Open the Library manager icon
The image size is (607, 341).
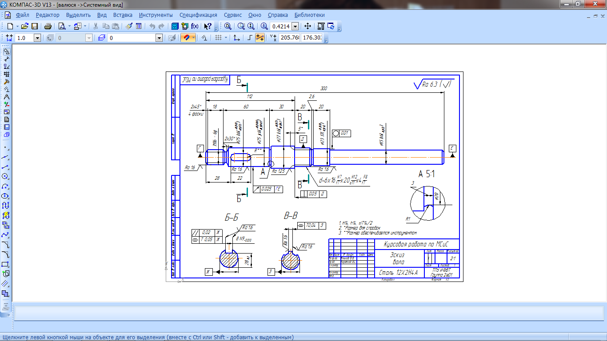[x=175, y=26]
